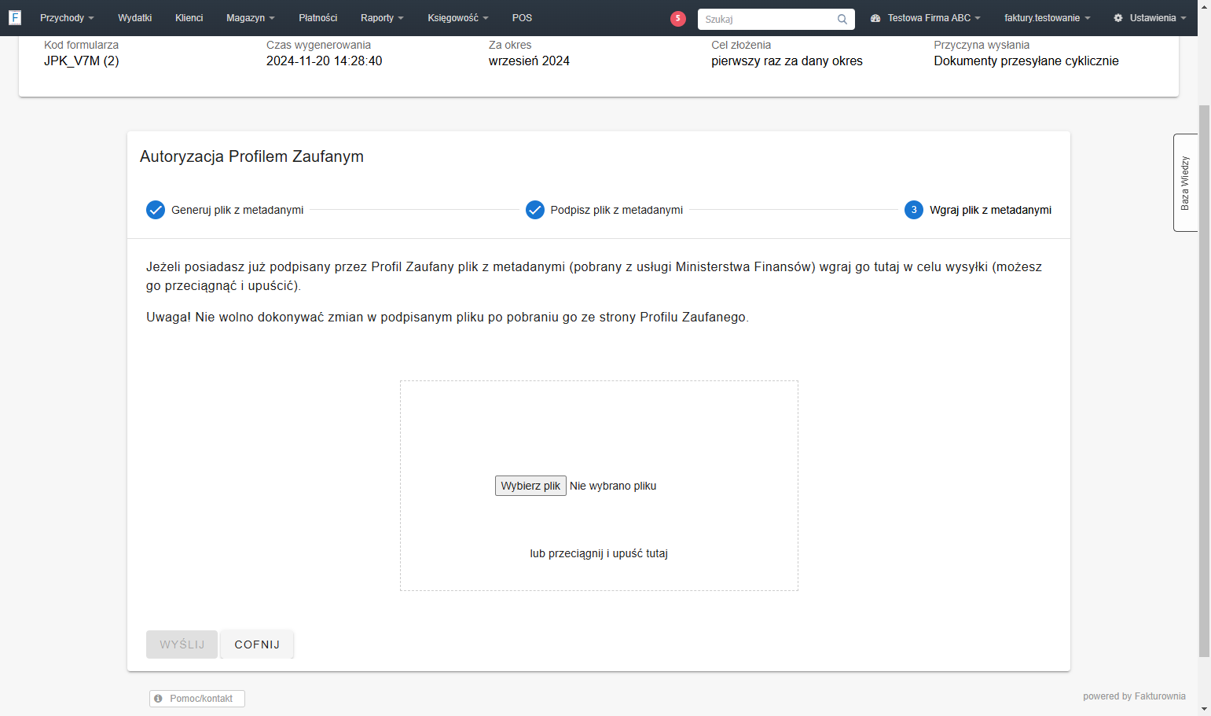Click the page vertical scrollbar thumb
The image size is (1211, 716).
coord(1204,380)
